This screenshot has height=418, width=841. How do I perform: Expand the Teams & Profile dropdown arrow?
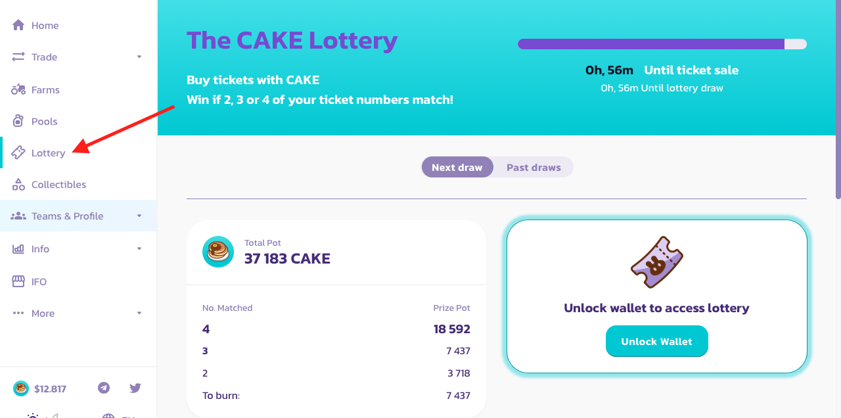(x=139, y=216)
